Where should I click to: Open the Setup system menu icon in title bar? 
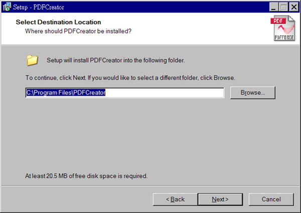[x=7, y=7]
